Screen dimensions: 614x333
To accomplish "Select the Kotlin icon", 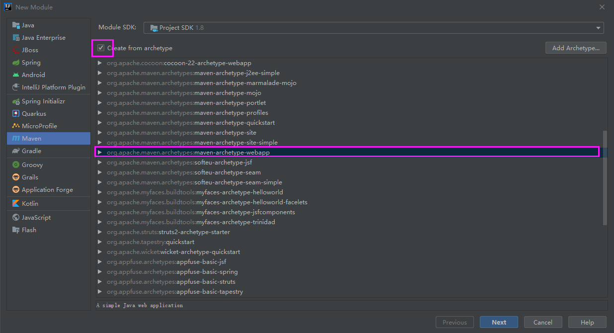I will coord(16,204).
